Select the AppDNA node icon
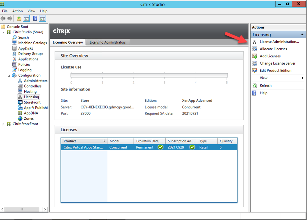The width and height of the screenshot is (307, 220). point(20,113)
